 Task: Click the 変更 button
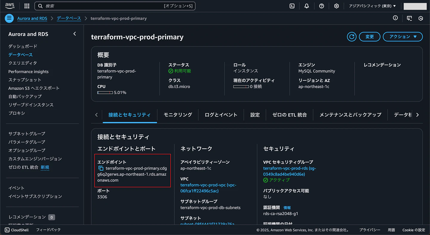[369, 37]
